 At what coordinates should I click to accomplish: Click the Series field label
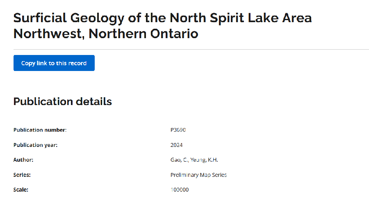pyautogui.click(x=22, y=175)
